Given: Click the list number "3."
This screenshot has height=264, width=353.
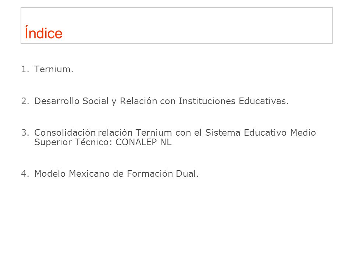Looking at the screenshot, I should 25,133.
